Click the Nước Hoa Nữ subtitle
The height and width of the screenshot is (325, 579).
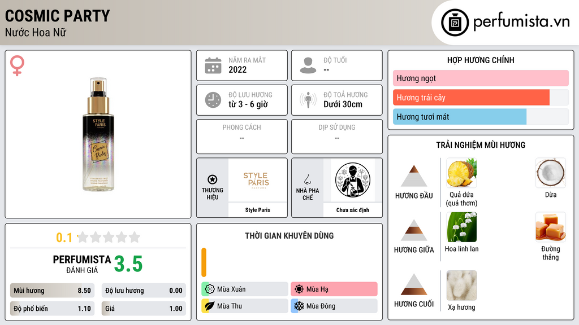point(36,32)
